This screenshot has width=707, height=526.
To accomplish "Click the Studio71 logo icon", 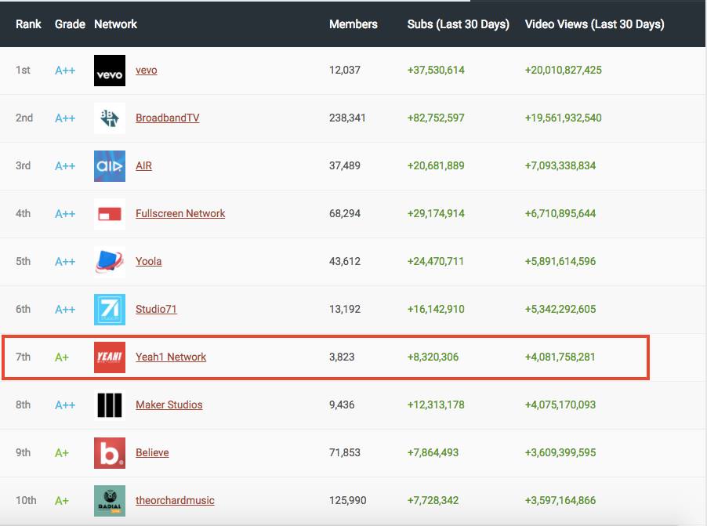I will pyautogui.click(x=109, y=310).
